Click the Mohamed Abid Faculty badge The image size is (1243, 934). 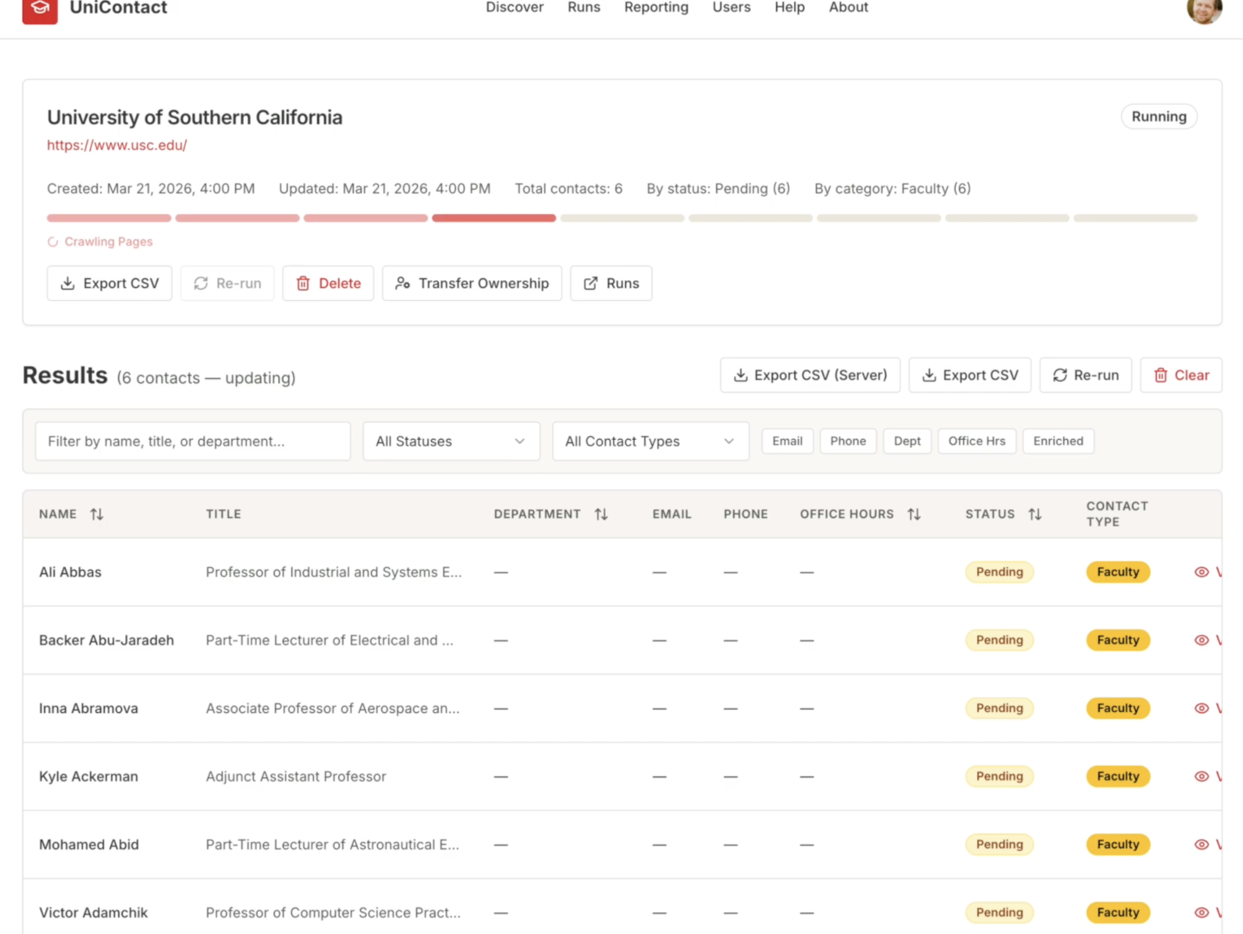(1118, 844)
